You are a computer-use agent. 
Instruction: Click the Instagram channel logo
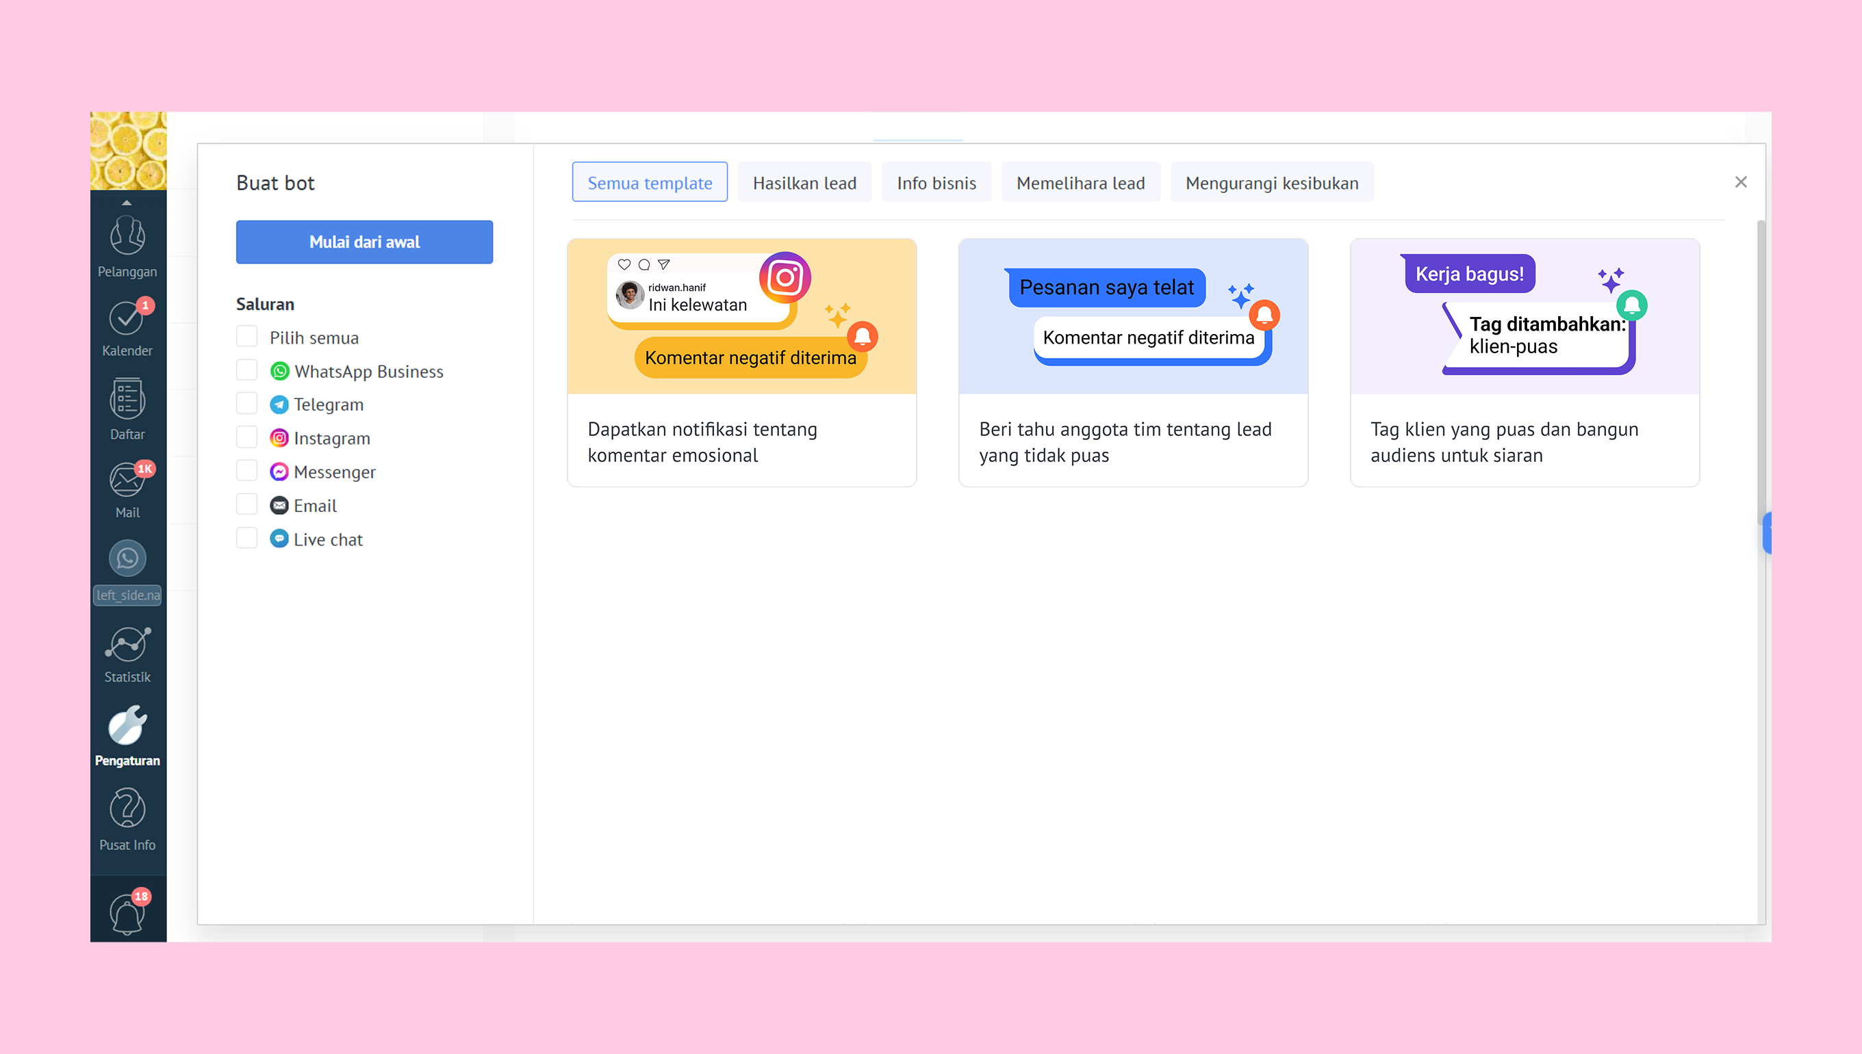279,438
